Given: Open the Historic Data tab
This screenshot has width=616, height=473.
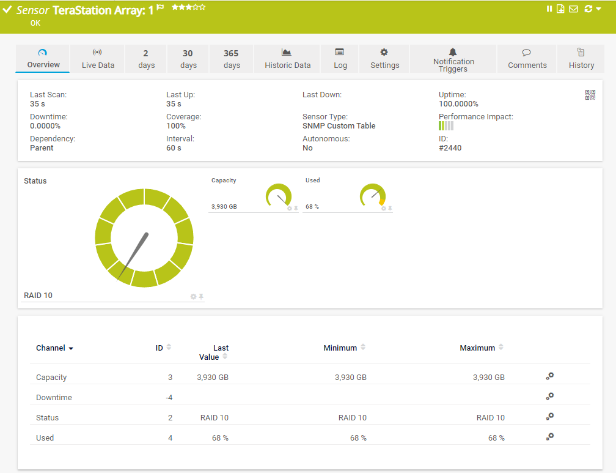Looking at the screenshot, I should pyautogui.click(x=287, y=59).
